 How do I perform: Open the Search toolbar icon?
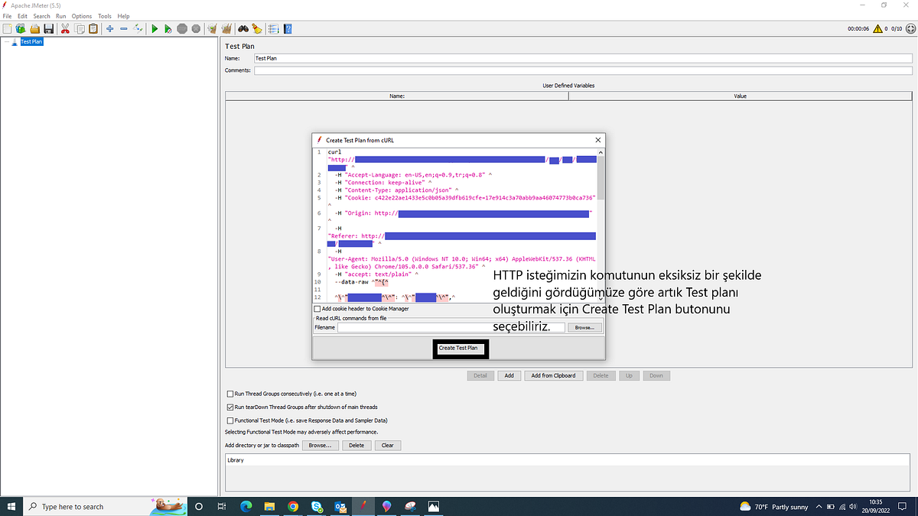(x=243, y=28)
